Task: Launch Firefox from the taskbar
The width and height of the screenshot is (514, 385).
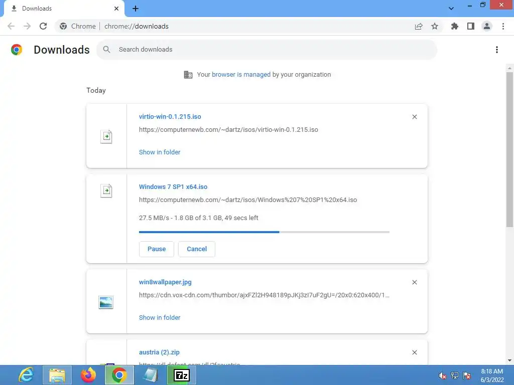Action: (88, 375)
